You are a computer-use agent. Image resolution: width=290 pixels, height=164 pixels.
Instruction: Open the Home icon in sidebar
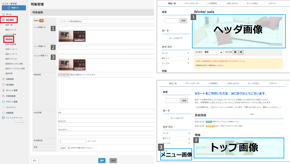[x=3, y=14]
